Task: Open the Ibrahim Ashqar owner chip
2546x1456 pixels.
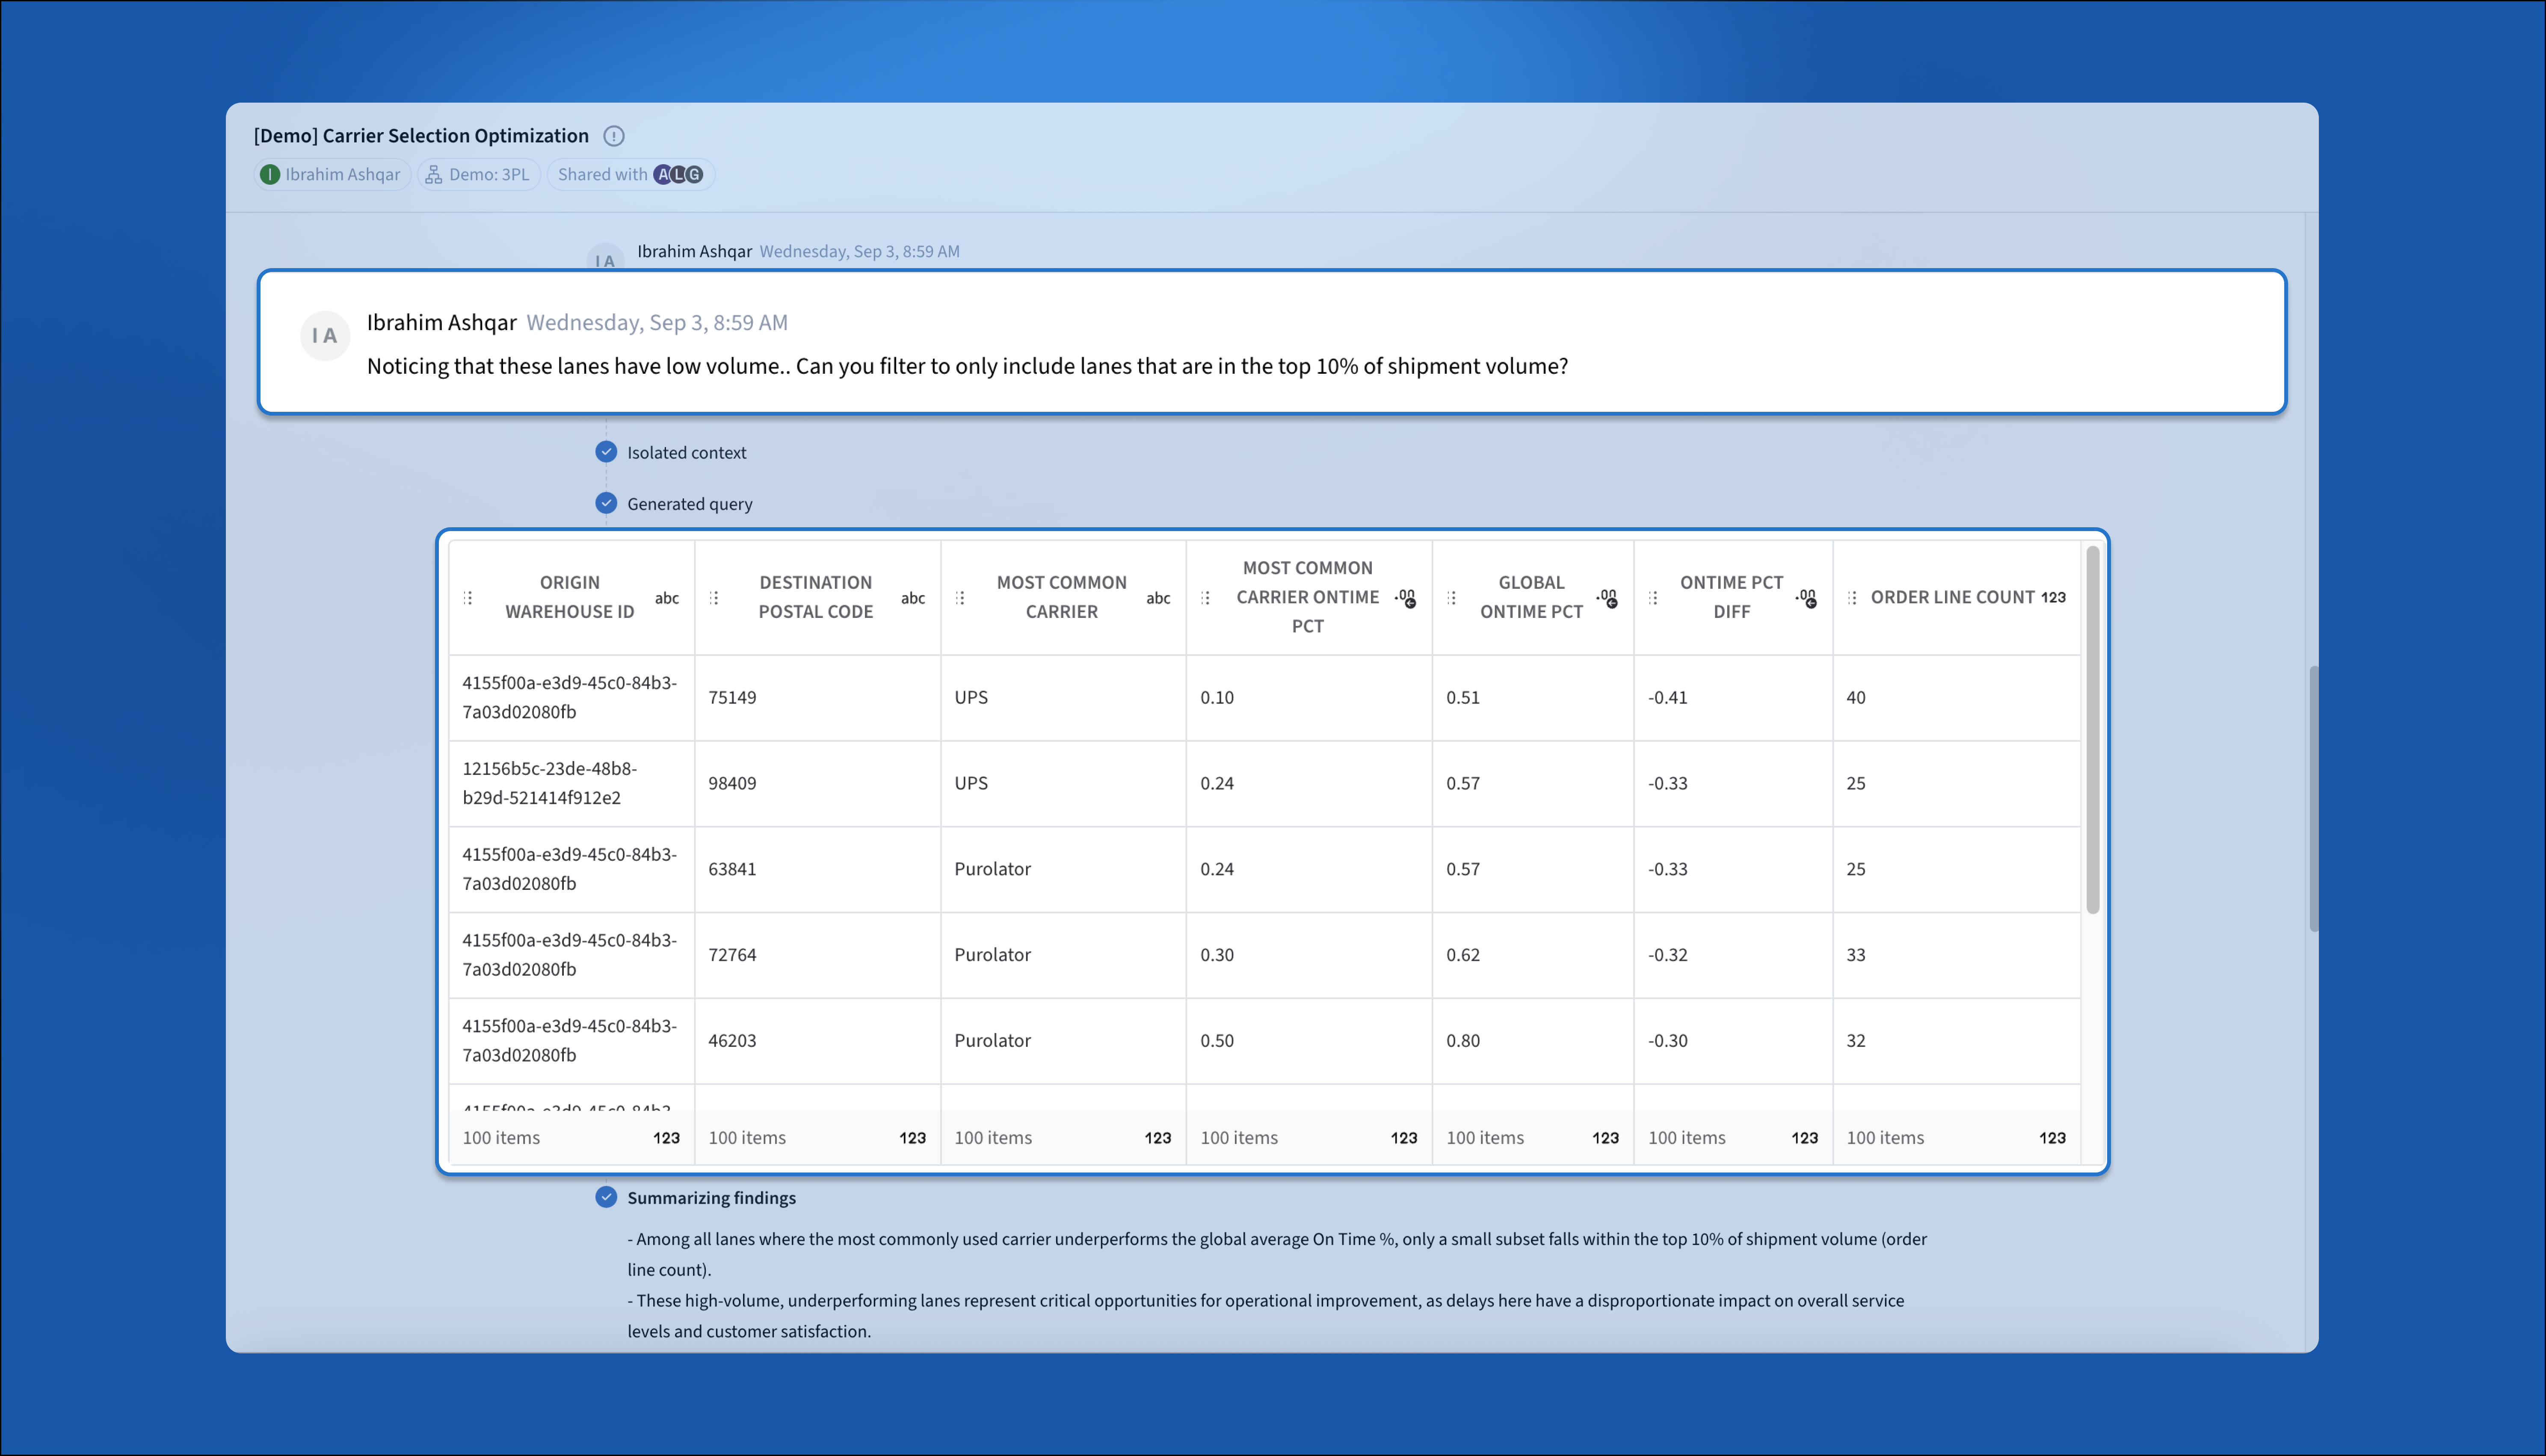Action: pyautogui.click(x=331, y=174)
